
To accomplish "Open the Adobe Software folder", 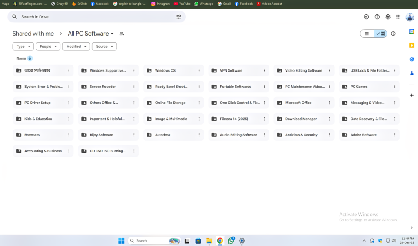I will pyautogui.click(x=363, y=135).
